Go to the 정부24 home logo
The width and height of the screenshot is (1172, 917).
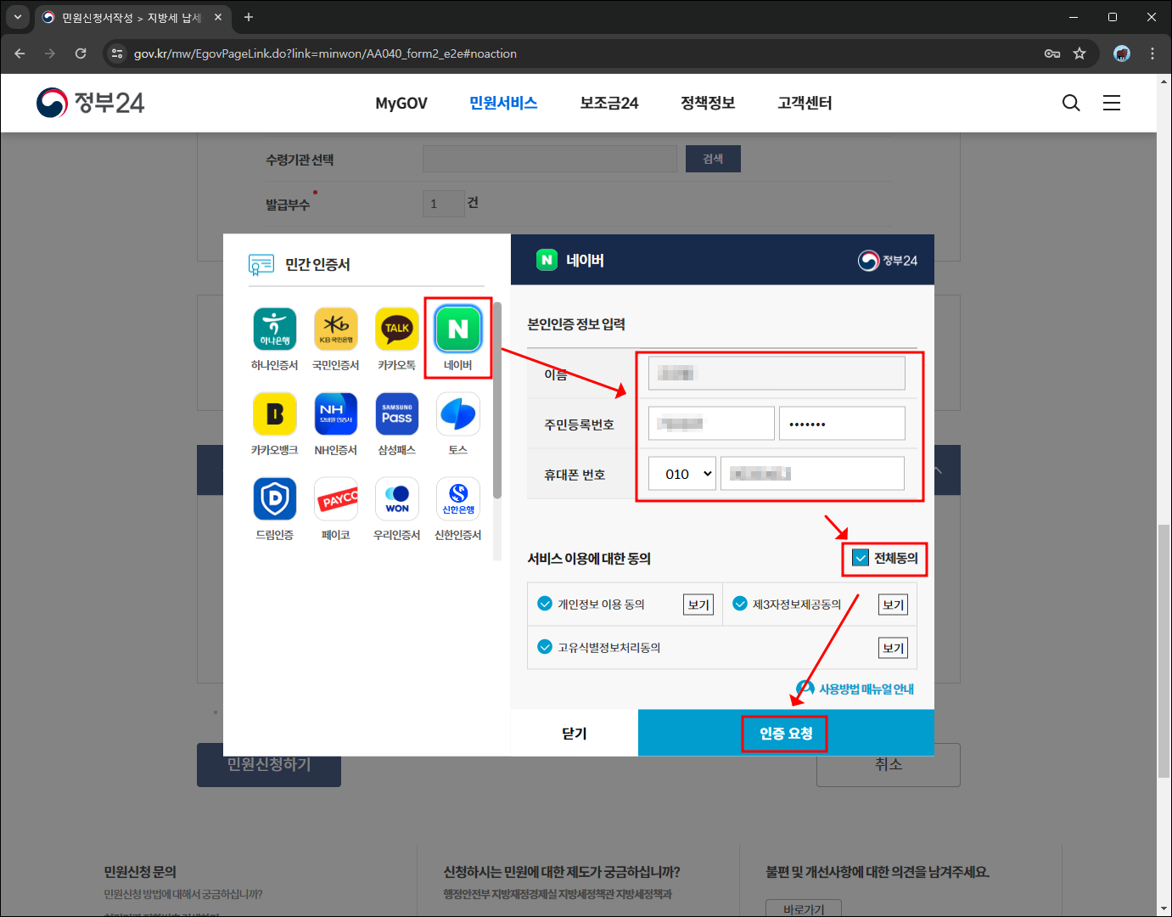coord(91,103)
